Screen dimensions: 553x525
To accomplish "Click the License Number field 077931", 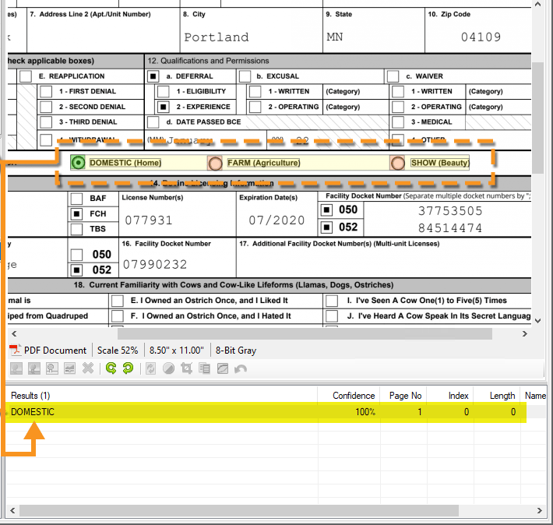I will point(147,220).
